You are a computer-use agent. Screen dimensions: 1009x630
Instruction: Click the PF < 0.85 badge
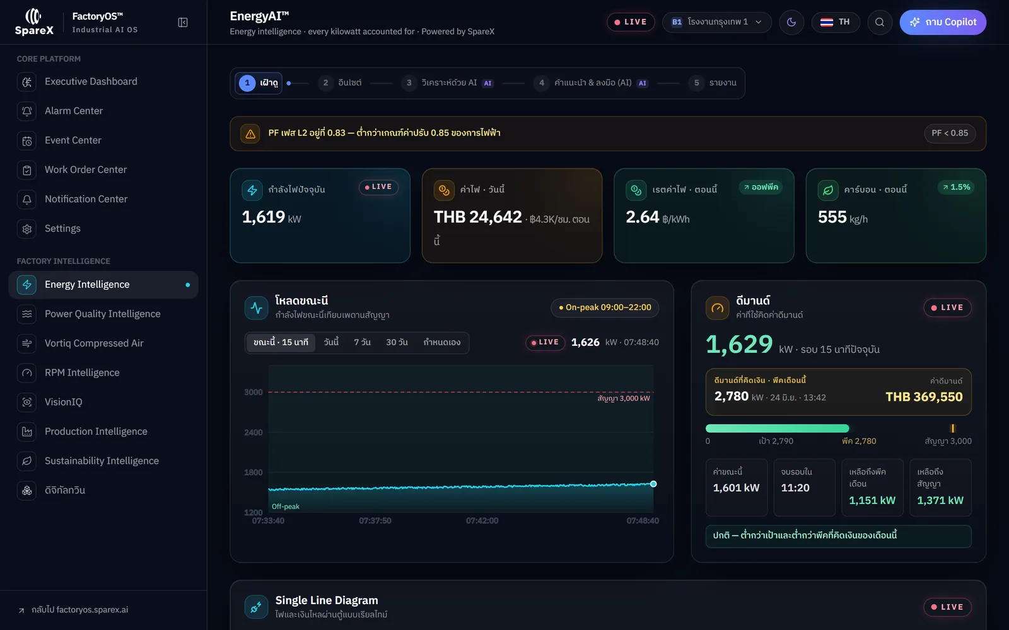coord(950,134)
